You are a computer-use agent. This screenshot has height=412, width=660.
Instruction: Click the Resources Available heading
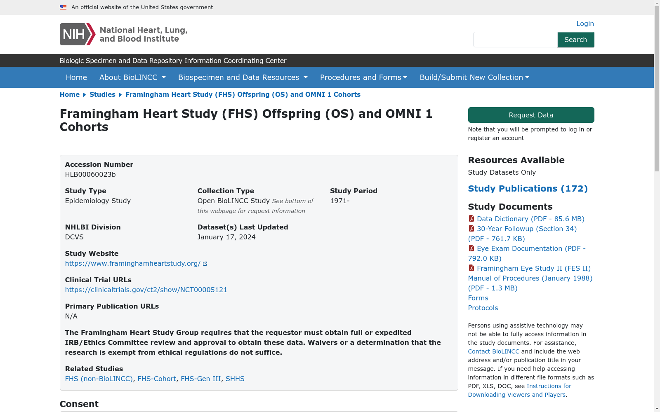coord(516,160)
